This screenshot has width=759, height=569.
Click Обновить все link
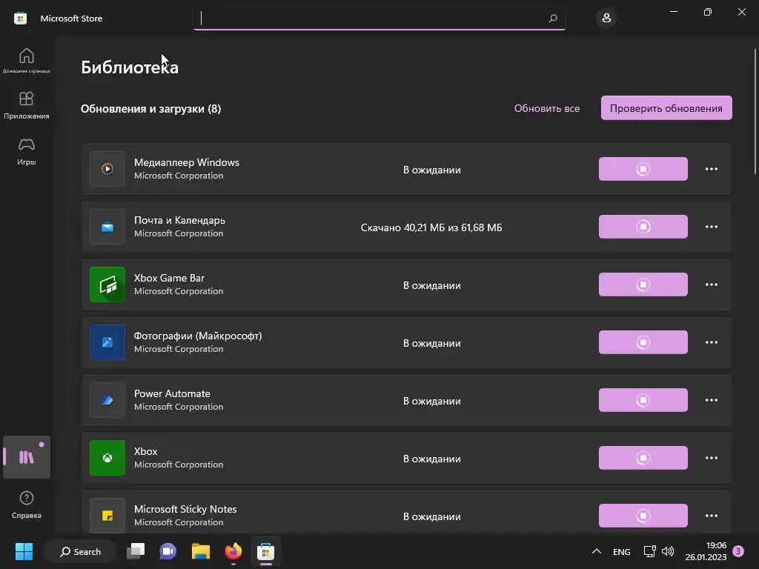tap(546, 108)
